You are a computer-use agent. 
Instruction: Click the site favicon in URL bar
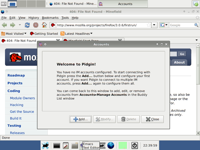(53, 25)
